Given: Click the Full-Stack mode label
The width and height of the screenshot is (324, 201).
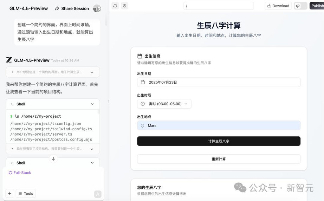Looking at the screenshot, I should point(22,173).
